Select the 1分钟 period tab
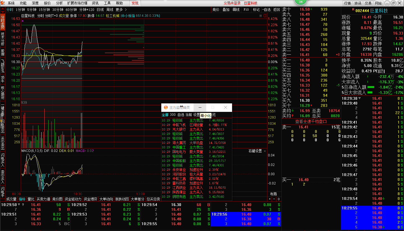This screenshot has height=231, width=404. (20, 10)
